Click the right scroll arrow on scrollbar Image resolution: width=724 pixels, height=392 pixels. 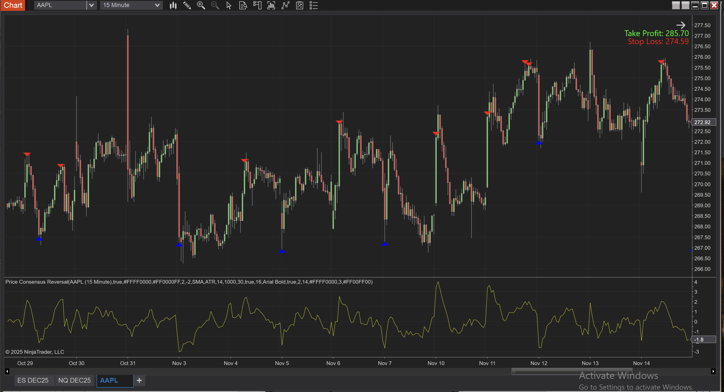(x=713, y=371)
